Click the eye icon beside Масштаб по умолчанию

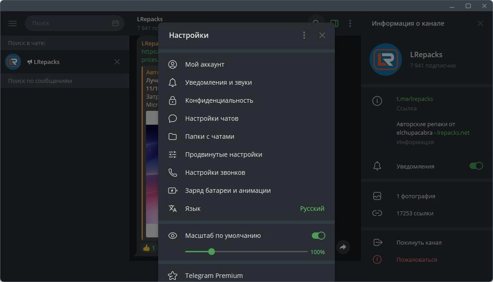point(173,236)
